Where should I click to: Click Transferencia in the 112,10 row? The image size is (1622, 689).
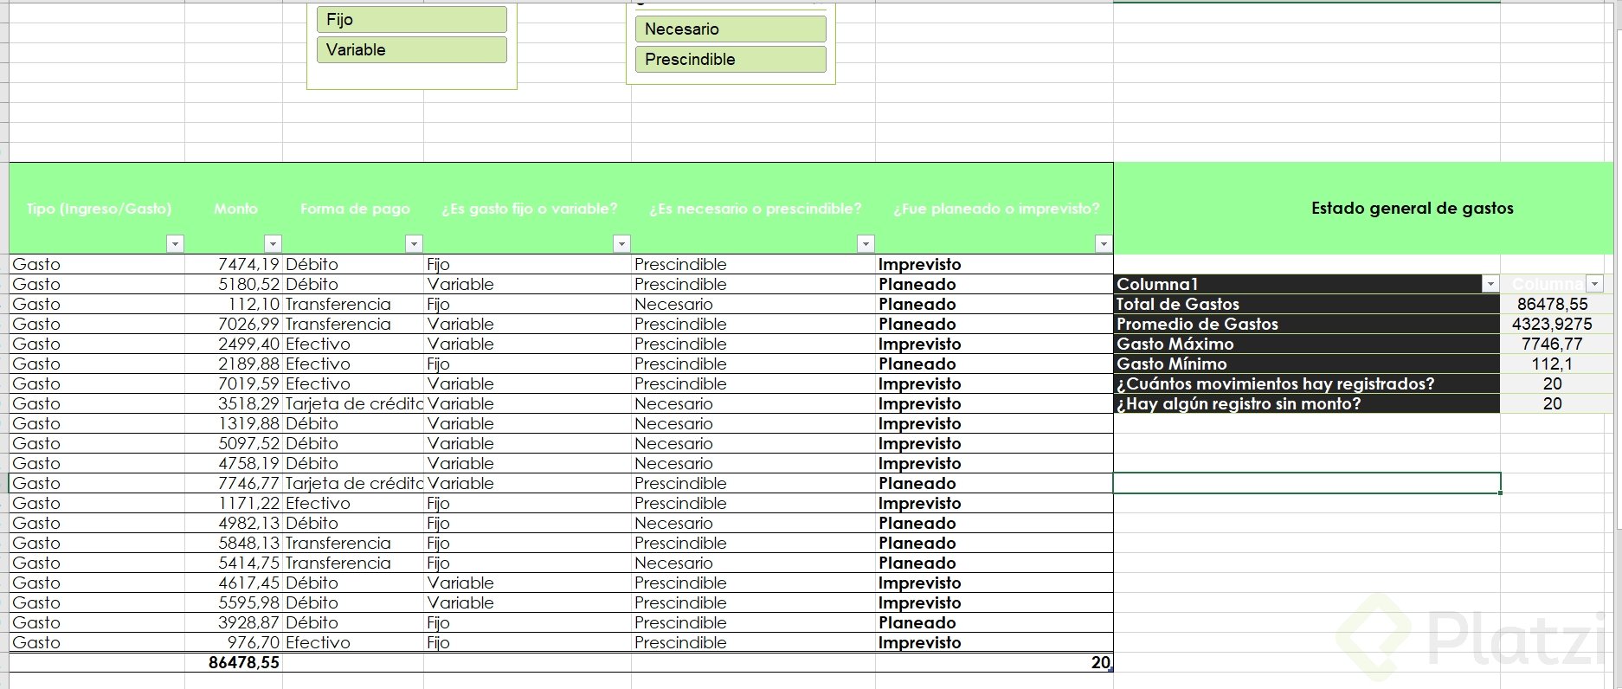[338, 304]
